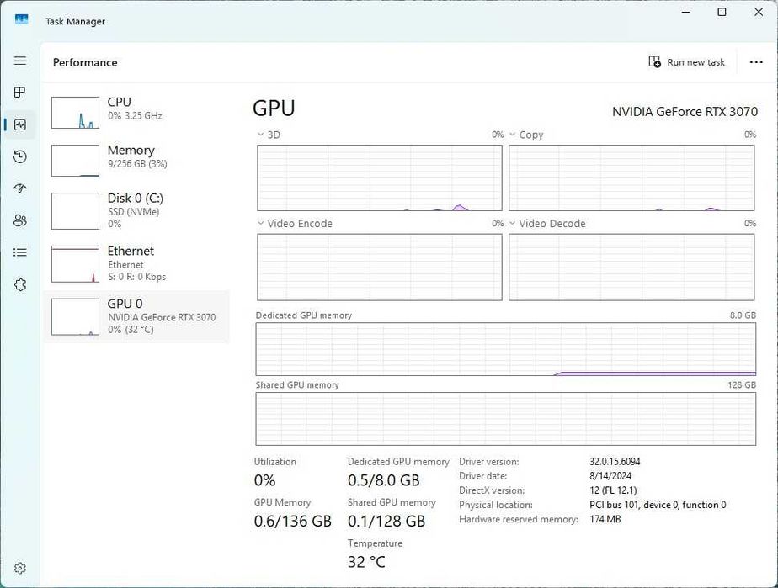Click the 0.6/136 GB GPU Memory value
The width and height of the screenshot is (778, 588).
tap(292, 521)
